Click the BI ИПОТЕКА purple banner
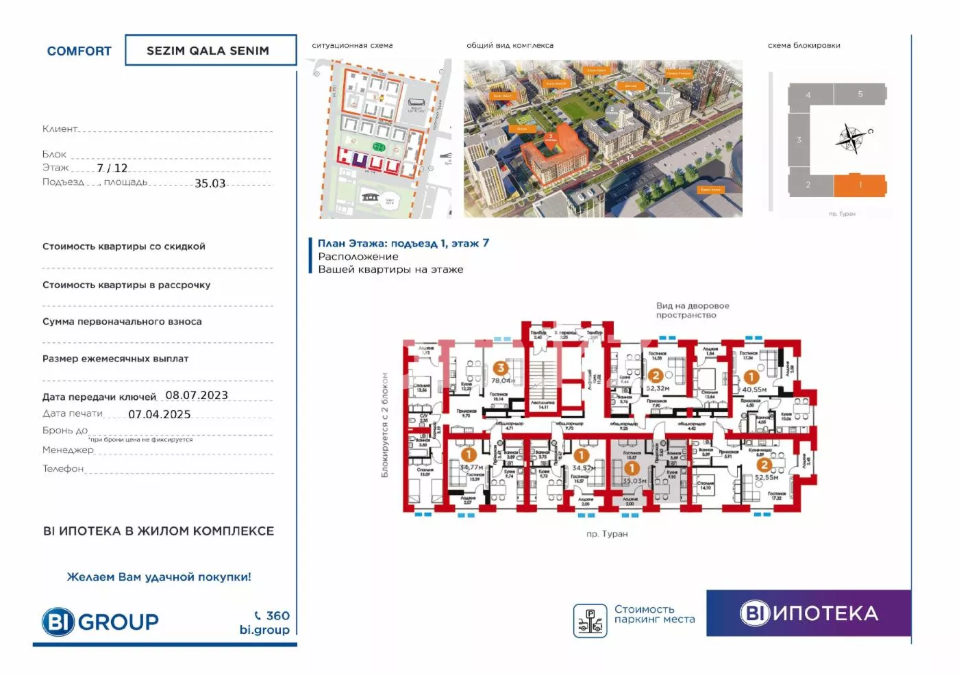This screenshot has width=959, height=677. 808,613
